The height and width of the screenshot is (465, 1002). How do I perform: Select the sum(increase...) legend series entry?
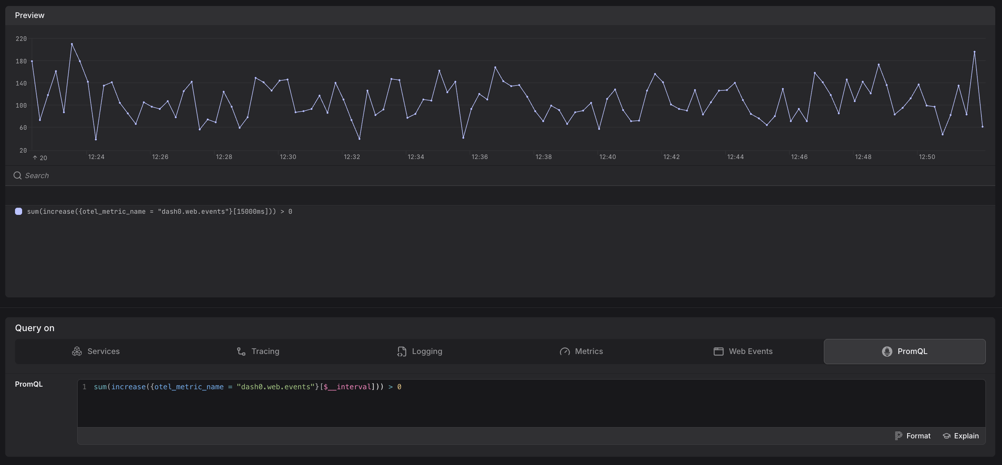159,211
